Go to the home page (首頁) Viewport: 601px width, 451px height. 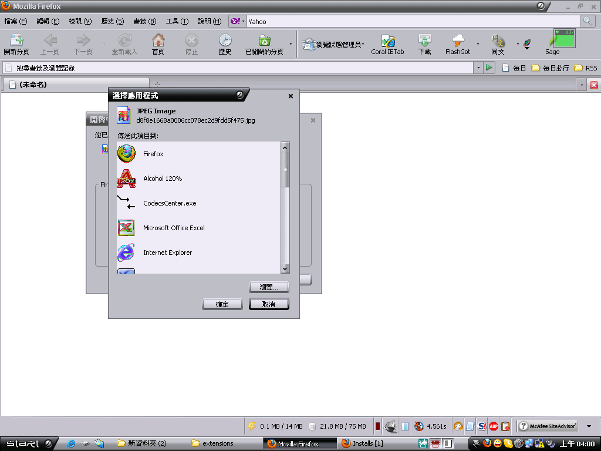coord(158,45)
